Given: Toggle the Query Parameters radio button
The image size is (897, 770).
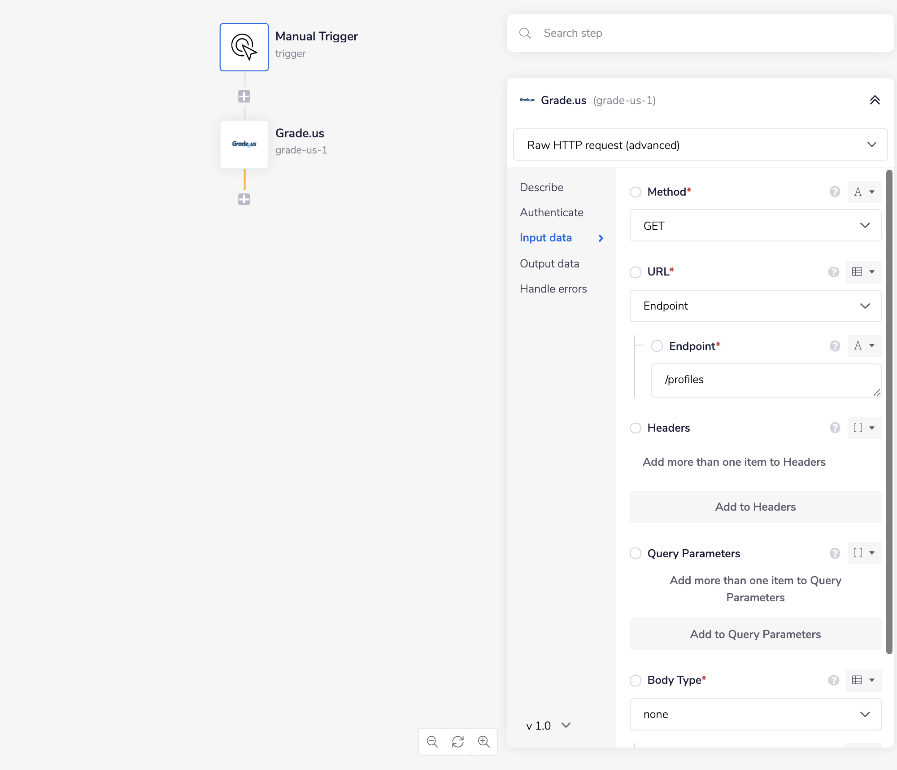Looking at the screenshot, I should pos(636,553).
